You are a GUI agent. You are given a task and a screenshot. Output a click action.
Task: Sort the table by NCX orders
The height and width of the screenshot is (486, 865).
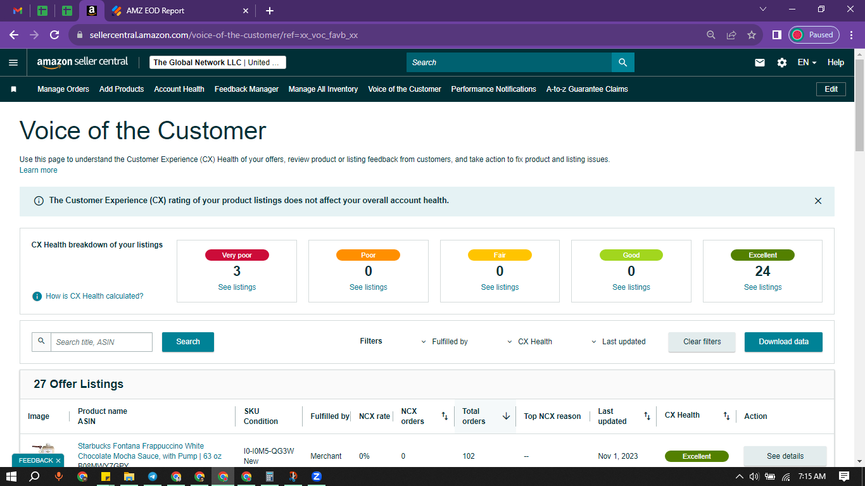click(445, 416)
